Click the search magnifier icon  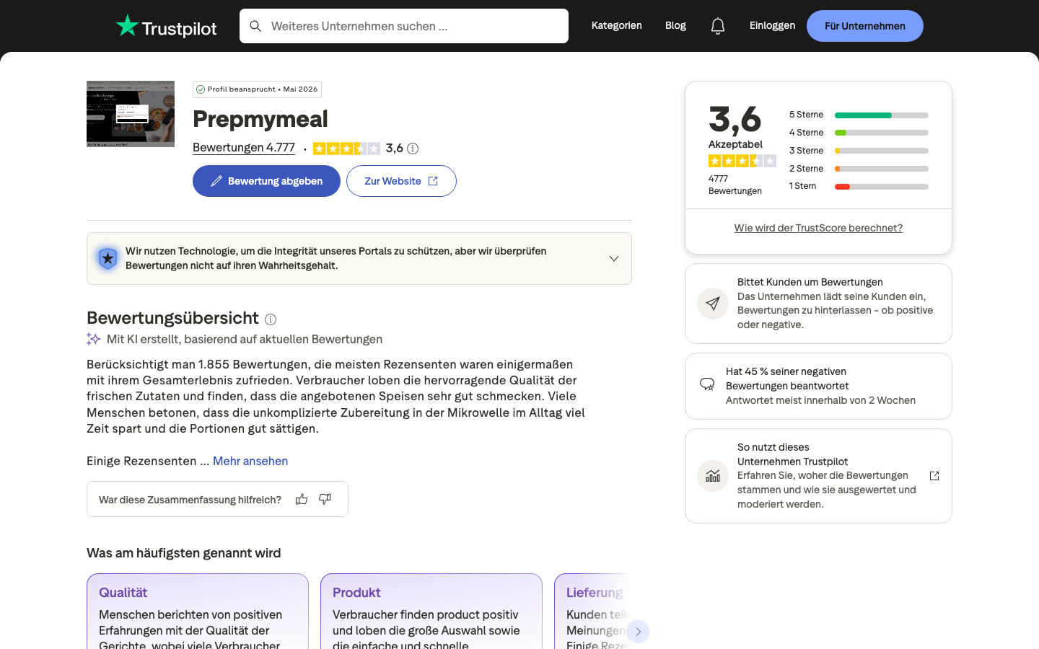click(255, 26)
